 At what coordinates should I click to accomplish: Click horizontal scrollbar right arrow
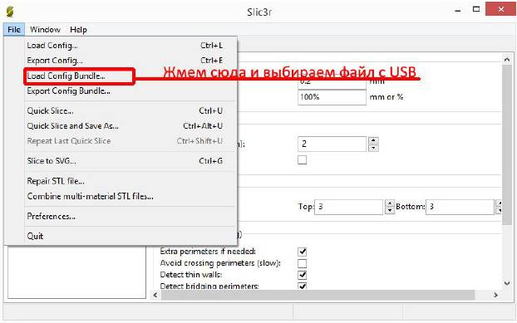[x=495, y=295]
